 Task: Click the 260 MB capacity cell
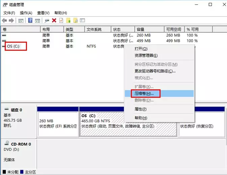(144, 35)
